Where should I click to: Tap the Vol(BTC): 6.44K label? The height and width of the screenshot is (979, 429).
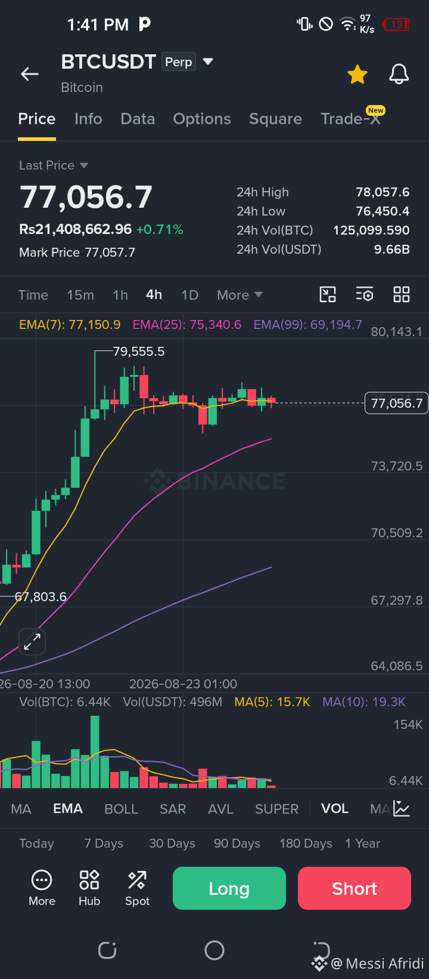[65, 702]
